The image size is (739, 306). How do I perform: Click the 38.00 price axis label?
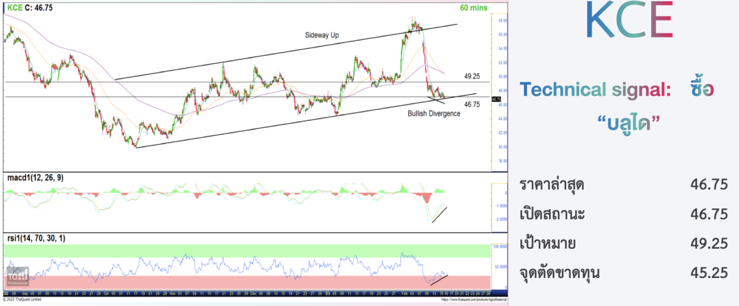pos(503,161)
